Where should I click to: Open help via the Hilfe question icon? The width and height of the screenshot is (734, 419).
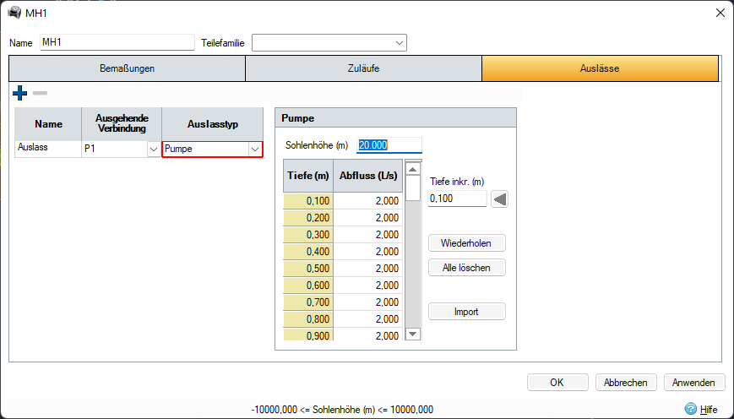pos(690,409)
